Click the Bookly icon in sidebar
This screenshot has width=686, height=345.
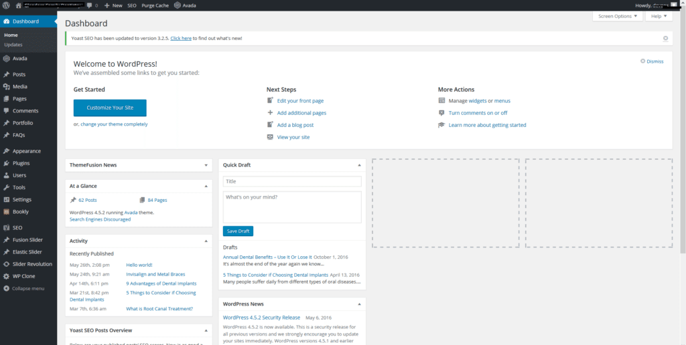tap(6, 212)
